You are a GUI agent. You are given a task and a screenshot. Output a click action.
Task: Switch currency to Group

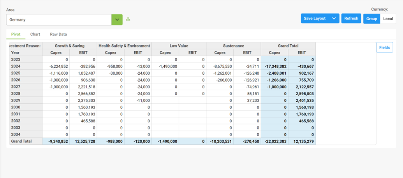point(371,19)
